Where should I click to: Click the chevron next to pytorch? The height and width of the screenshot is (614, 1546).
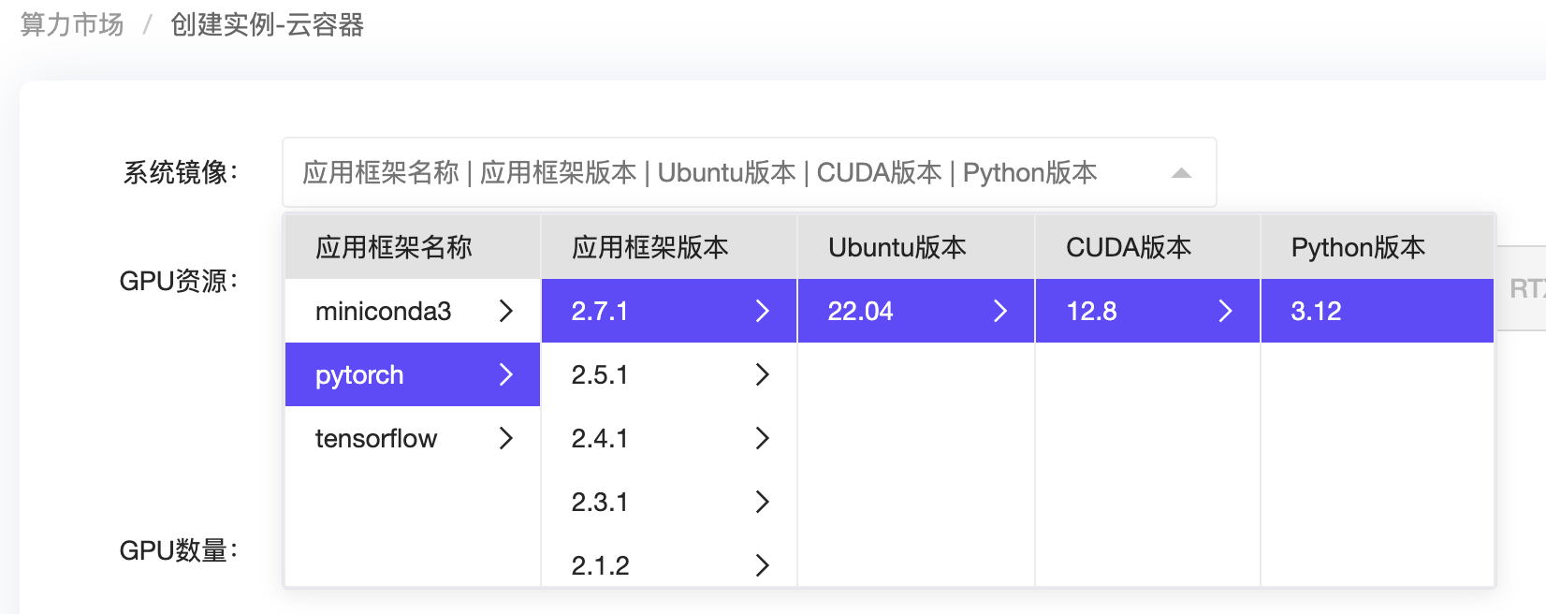coord(506,374)
